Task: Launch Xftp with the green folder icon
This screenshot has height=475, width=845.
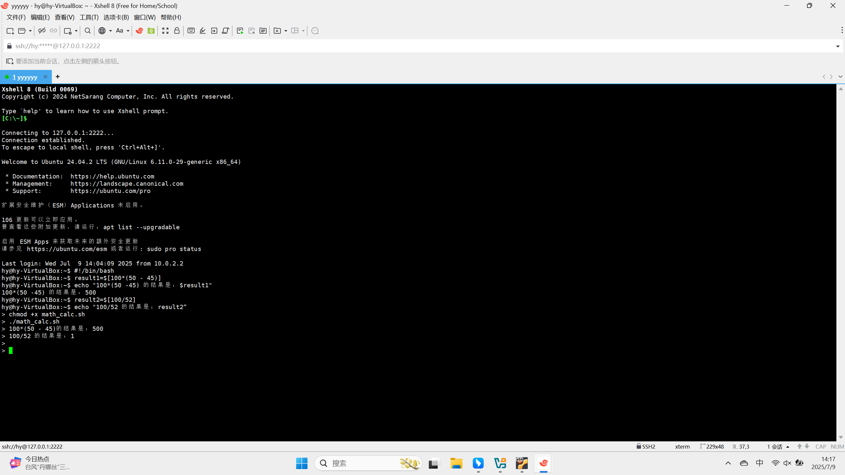Action: [151, 31]
